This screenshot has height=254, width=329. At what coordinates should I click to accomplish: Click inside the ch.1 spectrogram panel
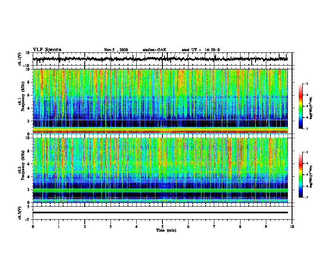[x=160, y=101]
